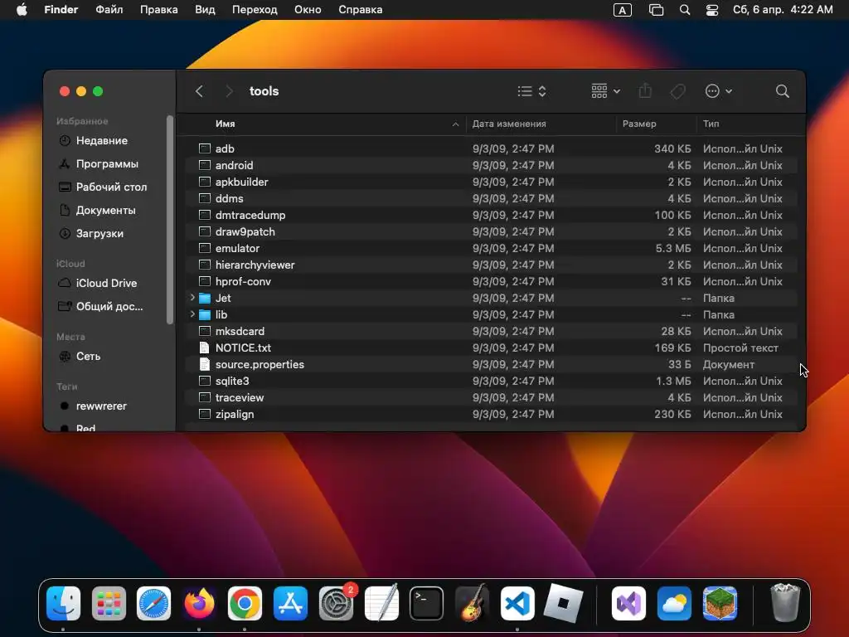Screen dimensions: 849x637
Task: Launch Google Chrome from the Dock
Action: point(245,603)
